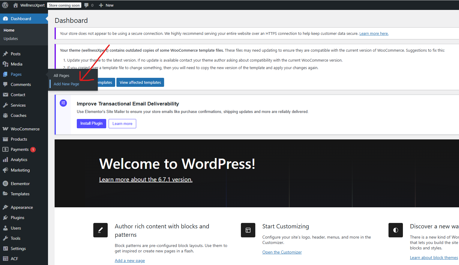Click the Install Plugin button
Image resolution: width=459 pixels, height=265 pixels.
(91, 123)
